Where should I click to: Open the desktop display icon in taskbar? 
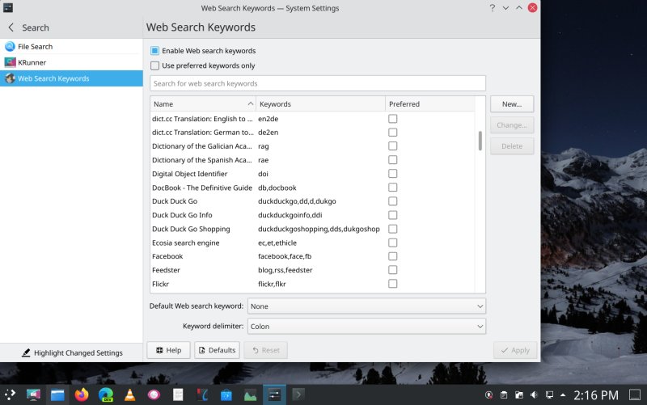[33, 394]
